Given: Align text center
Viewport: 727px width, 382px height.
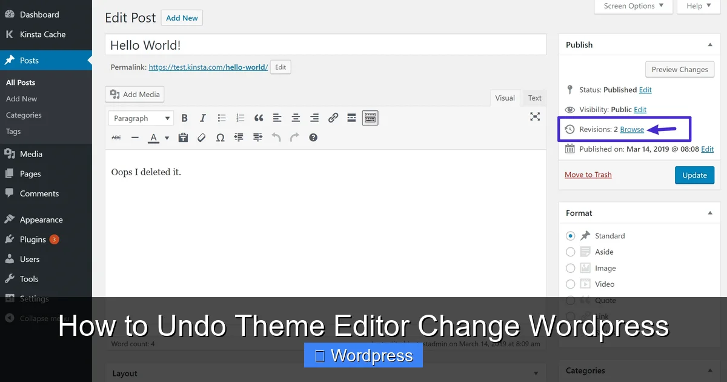Looking at the screenshot, I should [296, 118].
